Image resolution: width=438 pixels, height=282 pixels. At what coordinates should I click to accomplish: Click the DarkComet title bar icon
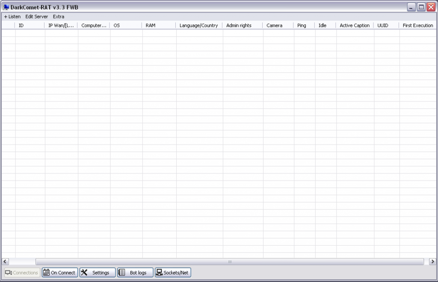(6, 7)
